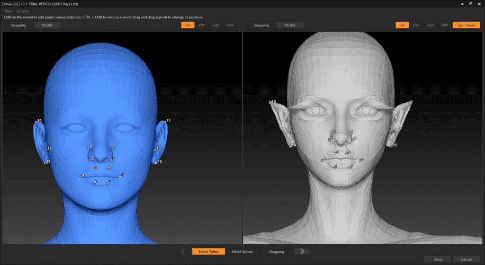The image size is (485, 265).
Task: Enable >Z< symmetry in the left viewport
Action: (x=216, y=25)
